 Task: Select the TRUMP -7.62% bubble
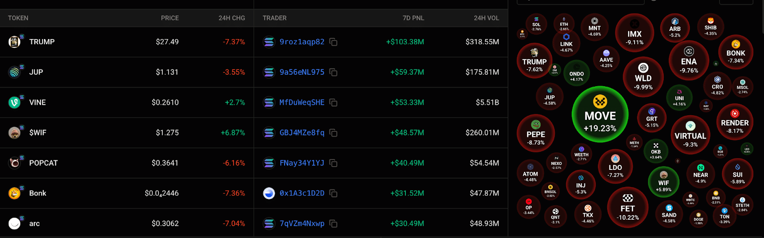534,61
